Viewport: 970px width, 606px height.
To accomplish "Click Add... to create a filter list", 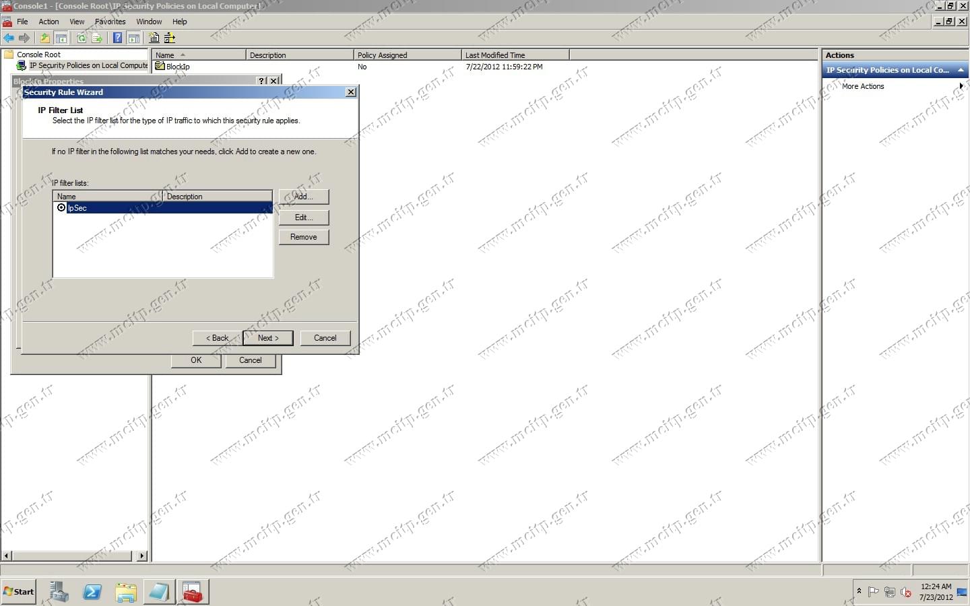I will [304, 197].
